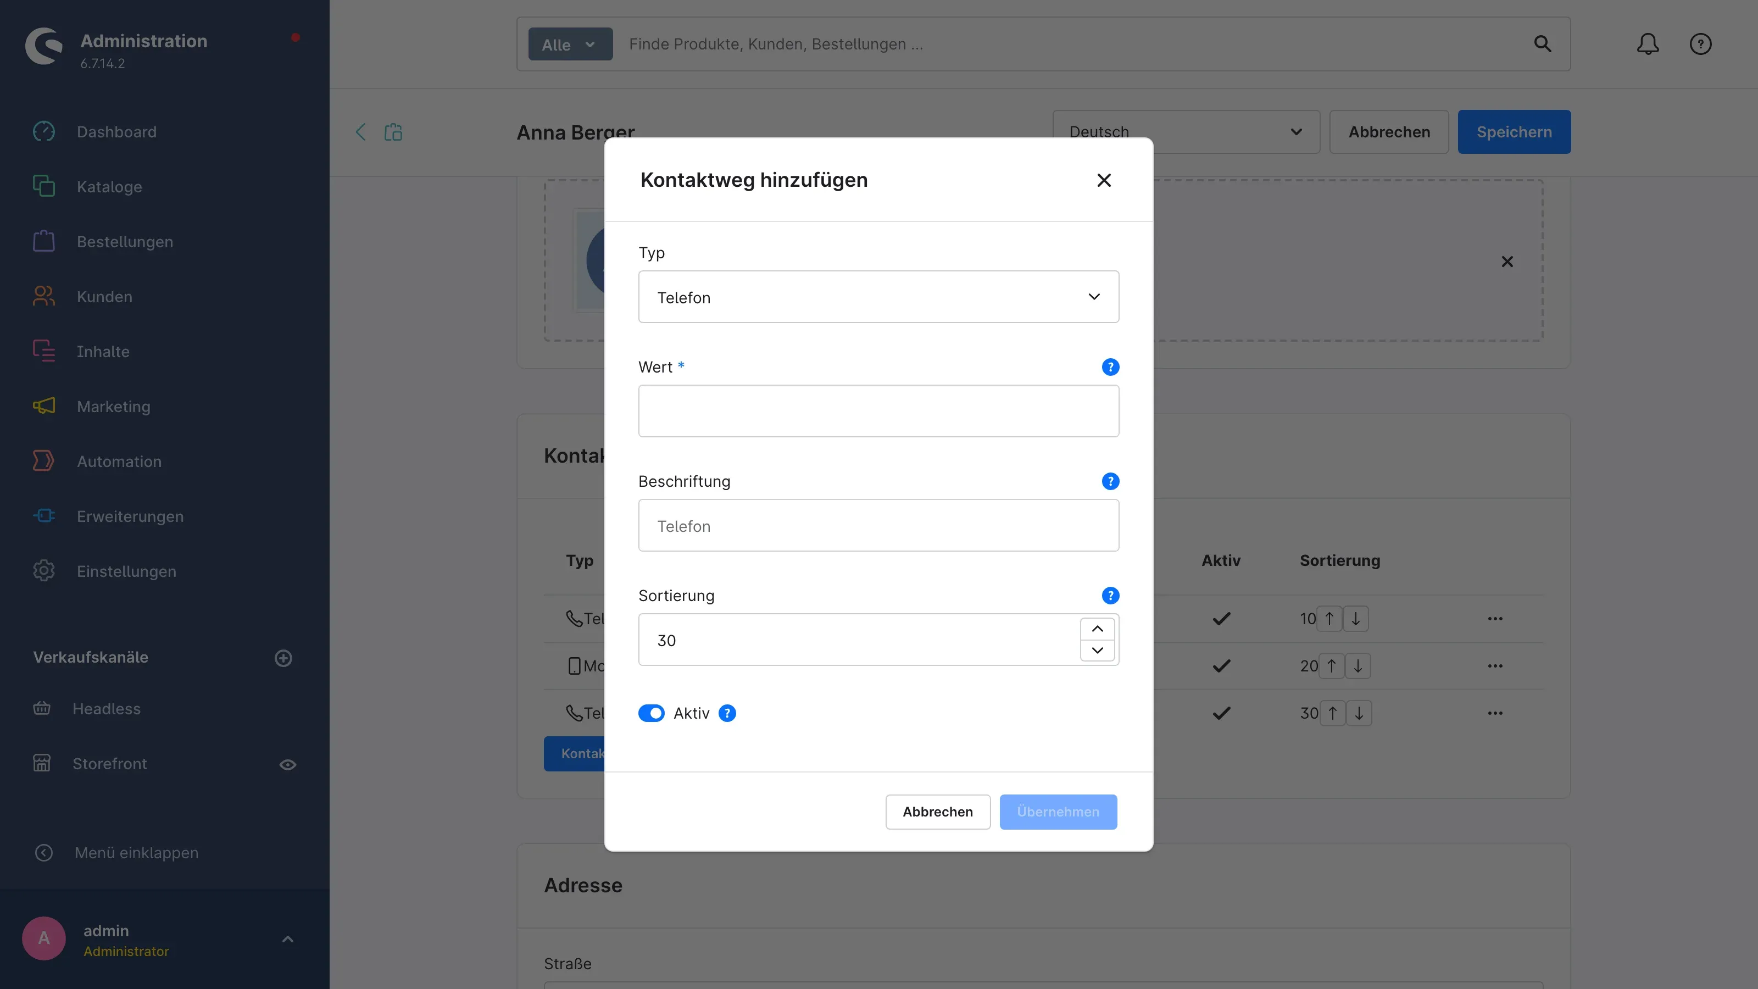Open the Kunden menu entry
1758x989 pixels.
pyautogui.click(x=104, y=296)
